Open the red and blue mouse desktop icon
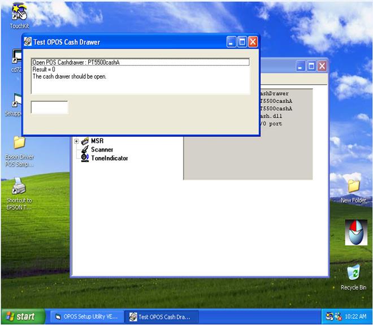Image resolution: width=373 pixels, height=325 pixels. pos(356,232)
